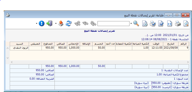Click the totals row value 1,000.00
The image size is (192, 92).
click(x=73, y=66)
